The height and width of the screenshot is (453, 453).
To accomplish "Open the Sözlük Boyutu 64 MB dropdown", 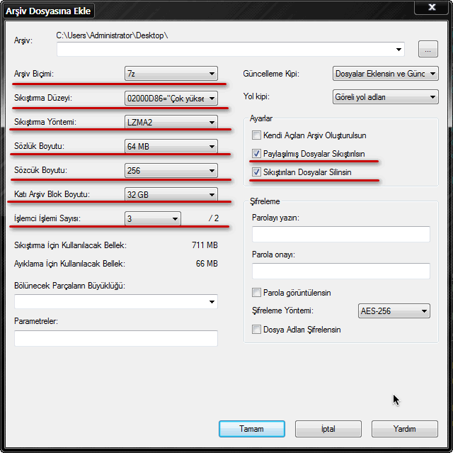I will pyautogui.click(x=171, y=146).
